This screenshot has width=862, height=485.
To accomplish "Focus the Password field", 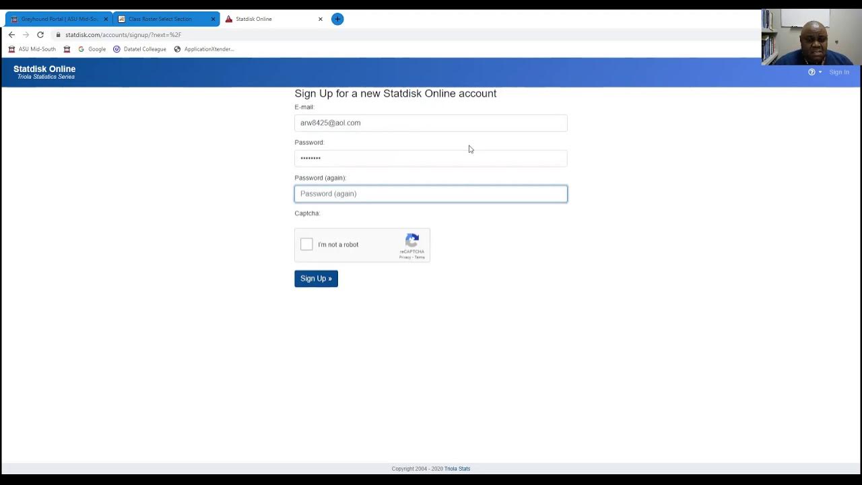I will click(431, 158).
